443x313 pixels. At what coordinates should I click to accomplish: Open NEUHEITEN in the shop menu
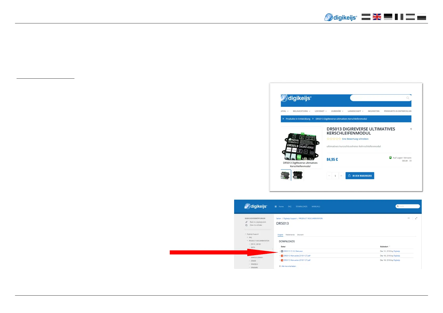(x=374, y=111)
